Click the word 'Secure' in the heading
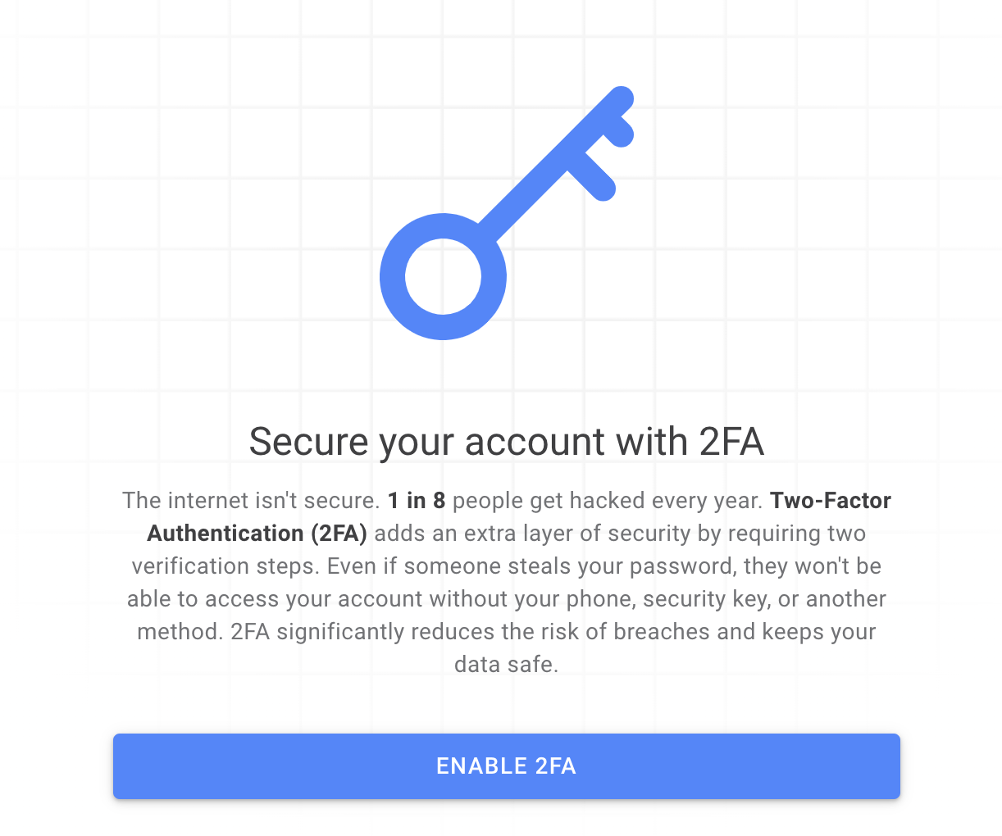 309,442
